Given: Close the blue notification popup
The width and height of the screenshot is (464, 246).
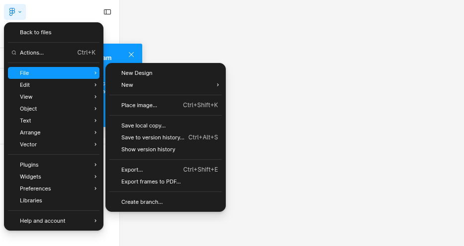Looking at the screenshot, I should point(131,55).
